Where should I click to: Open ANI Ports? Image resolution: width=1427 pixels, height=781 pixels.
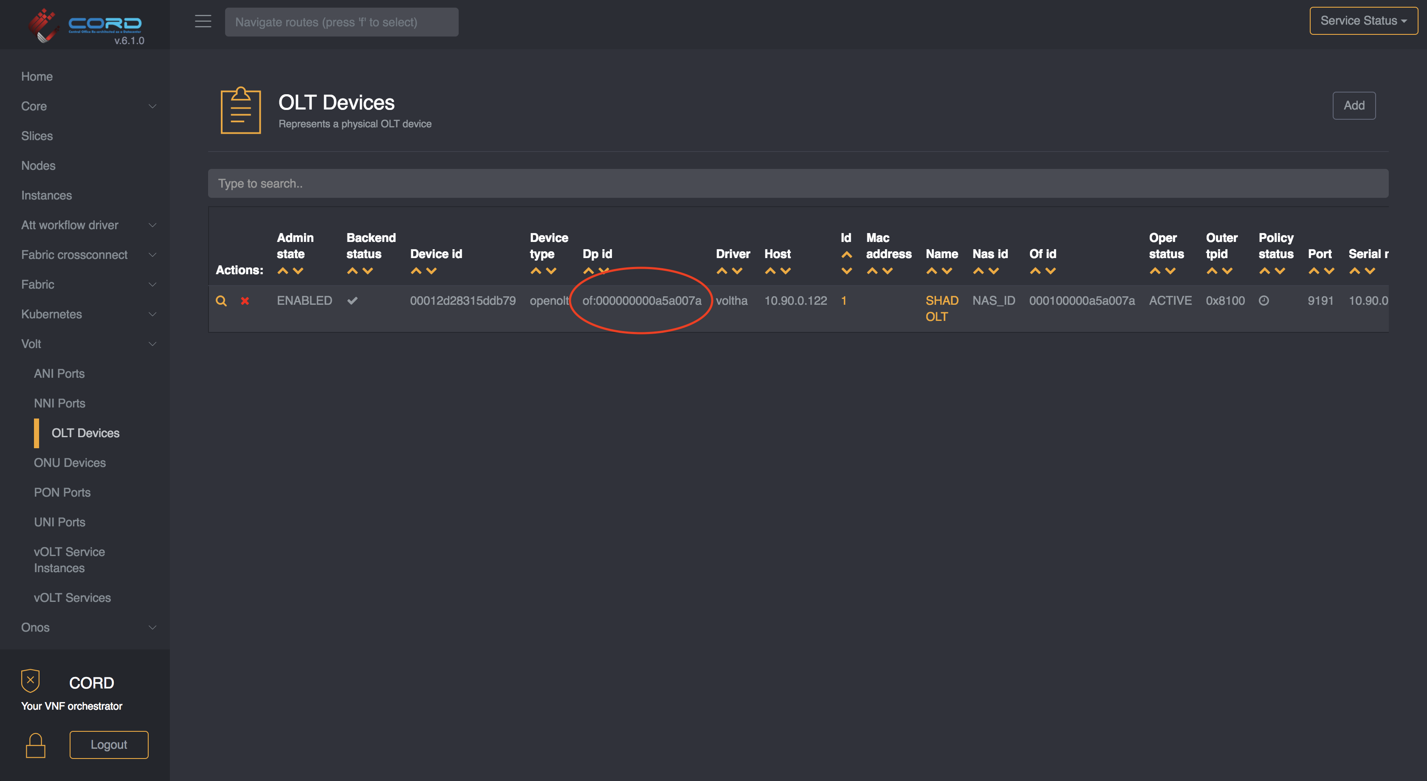click(59, 374)
